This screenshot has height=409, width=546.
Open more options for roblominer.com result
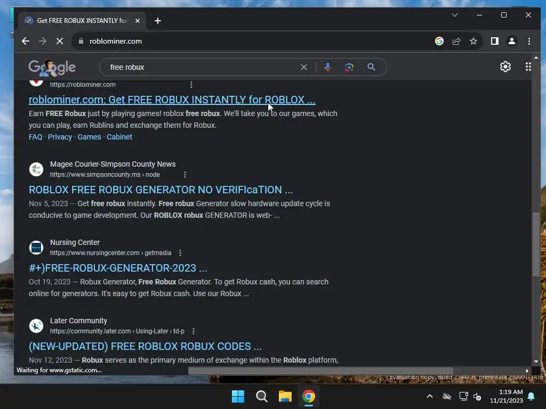point(191,85)
